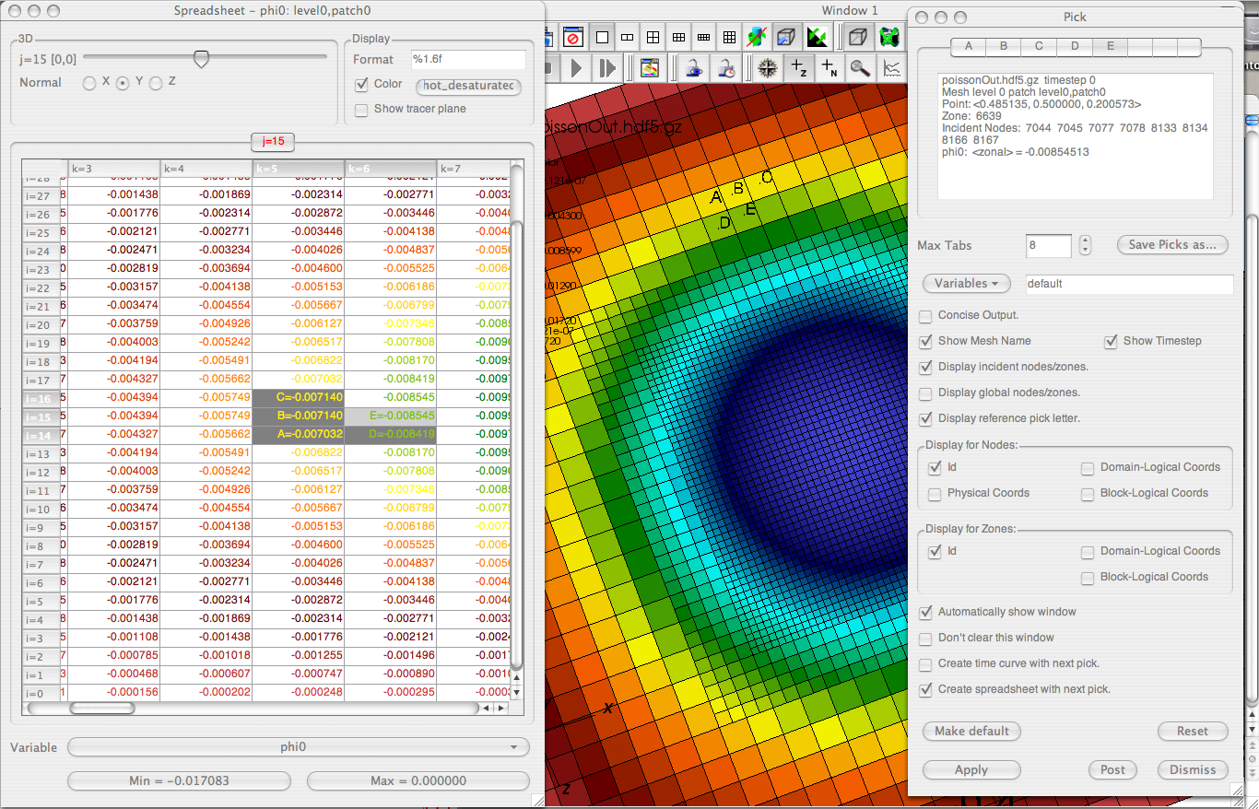The height and width of the screenshot is (809, 1259).
Task: Select the 2x2 window layout icon
Action: tap(653, 38)
